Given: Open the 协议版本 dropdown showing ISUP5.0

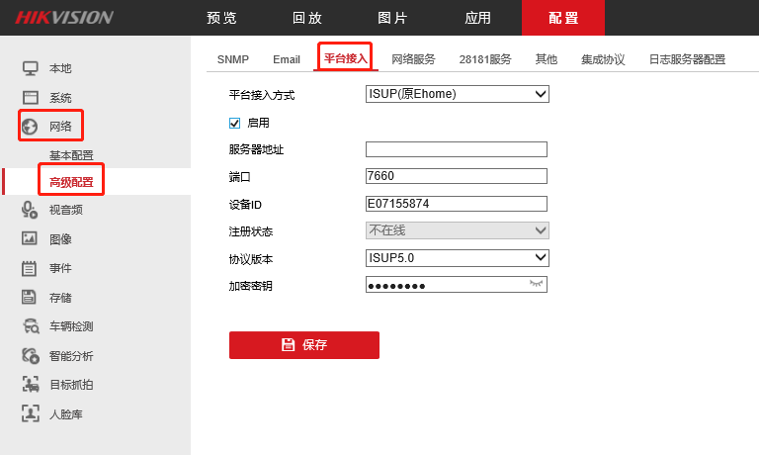Looking at the screenshot, I should pos(457,258).
